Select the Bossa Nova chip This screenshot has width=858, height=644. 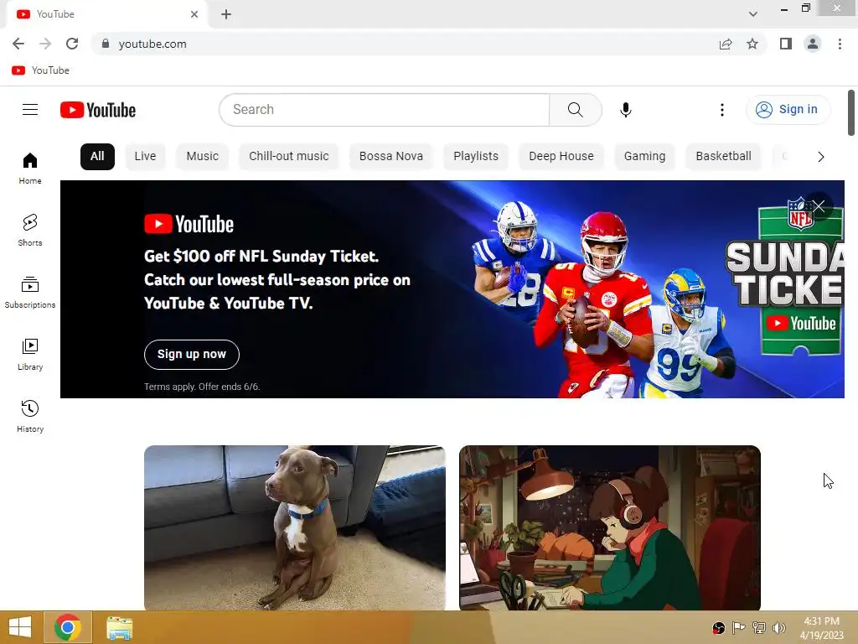391,157
